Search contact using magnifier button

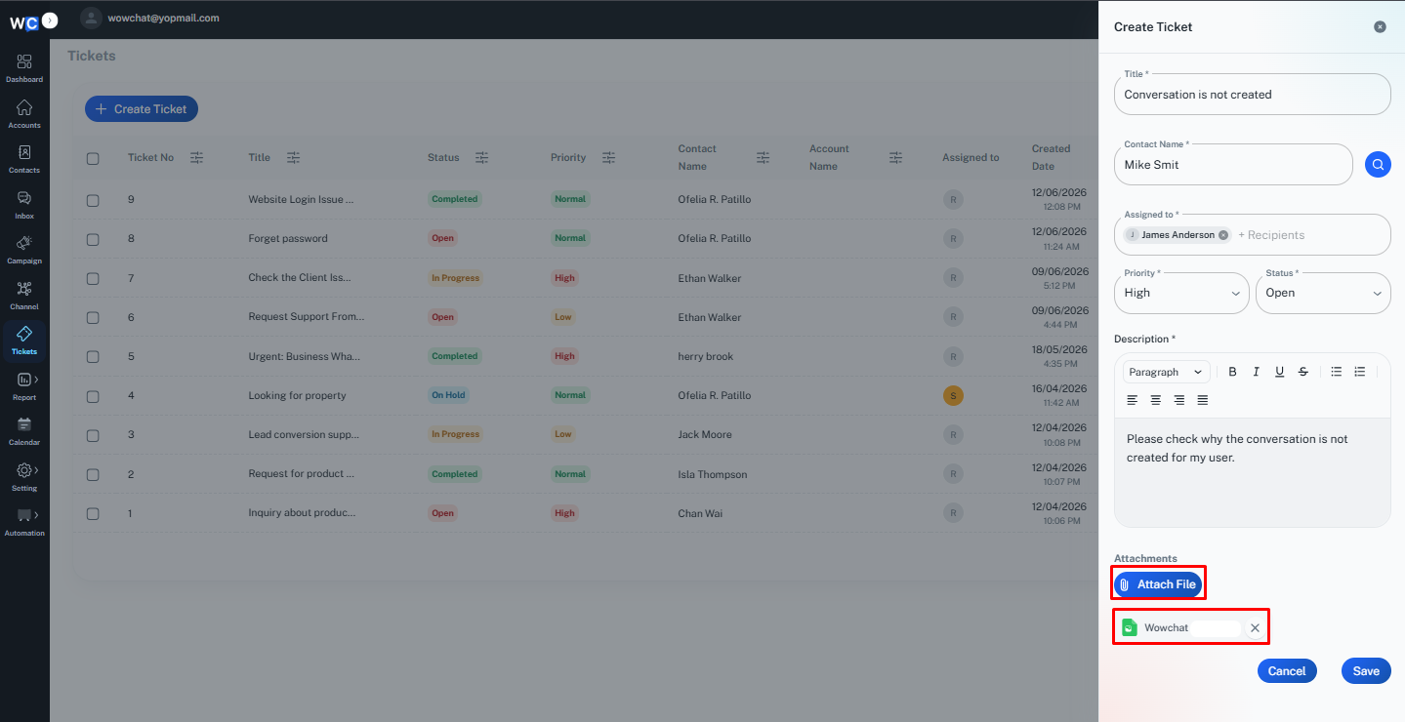[x=1378, y=165]
